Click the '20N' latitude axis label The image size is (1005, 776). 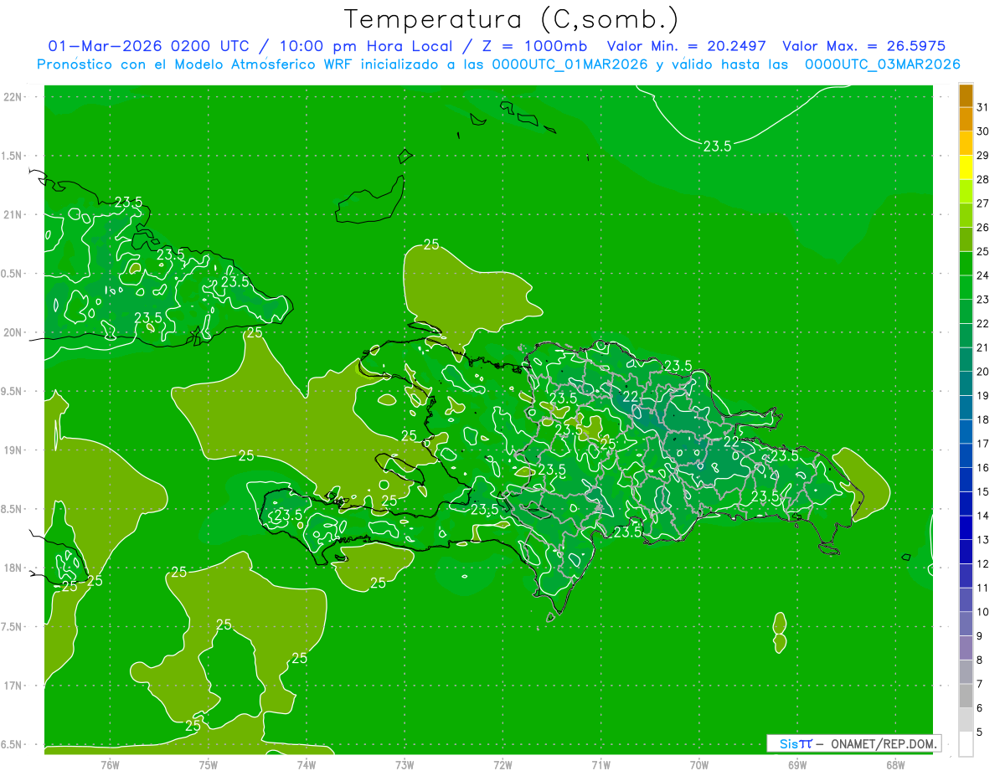[x=13, y=332]
